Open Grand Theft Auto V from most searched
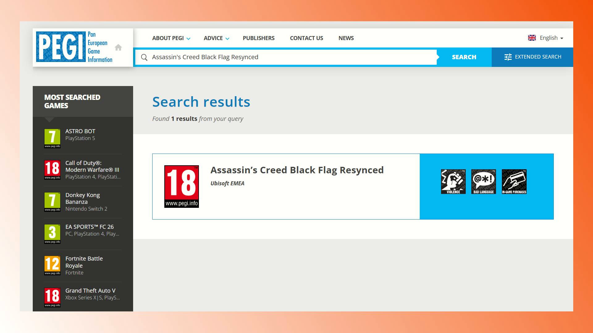The width and height of the screenshot is (593, 333). click(x=90, y=291)
